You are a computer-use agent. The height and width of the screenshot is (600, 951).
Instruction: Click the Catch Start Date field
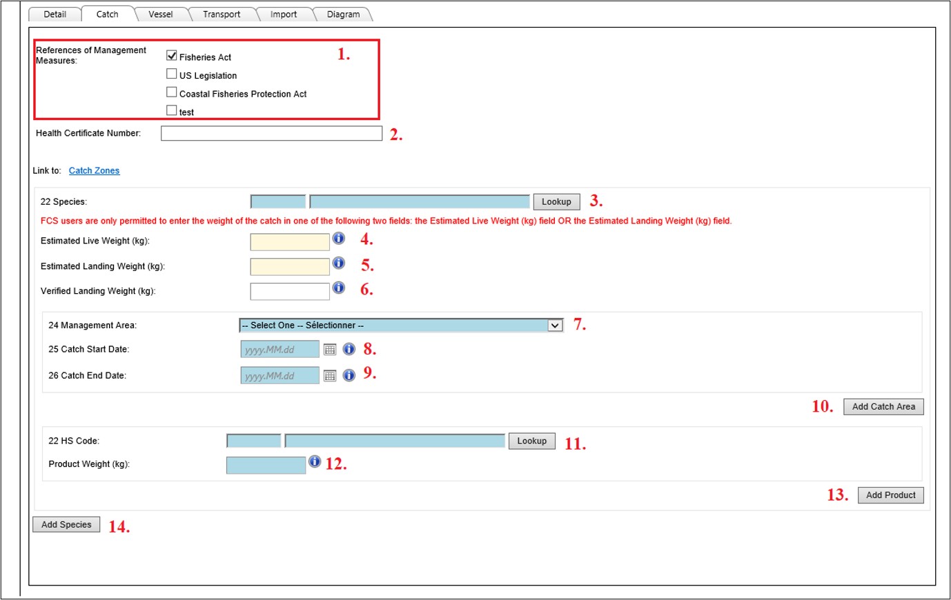(x=280, y=350)
